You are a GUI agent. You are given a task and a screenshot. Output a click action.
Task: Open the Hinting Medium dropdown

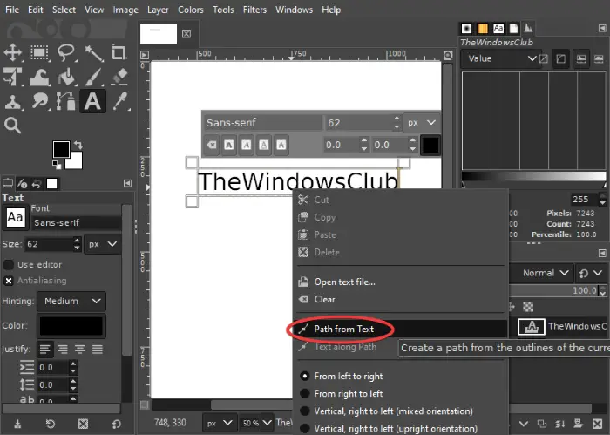pyautogui.click(x=71, y=301)
